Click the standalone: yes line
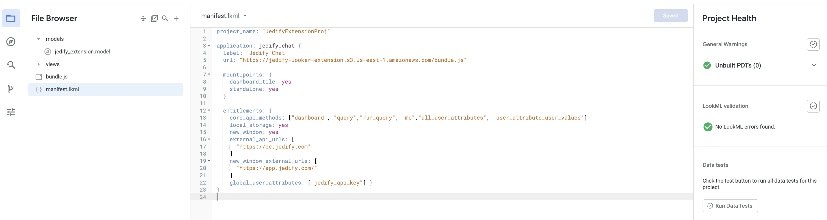827x220 pixels. pos(254,89)
